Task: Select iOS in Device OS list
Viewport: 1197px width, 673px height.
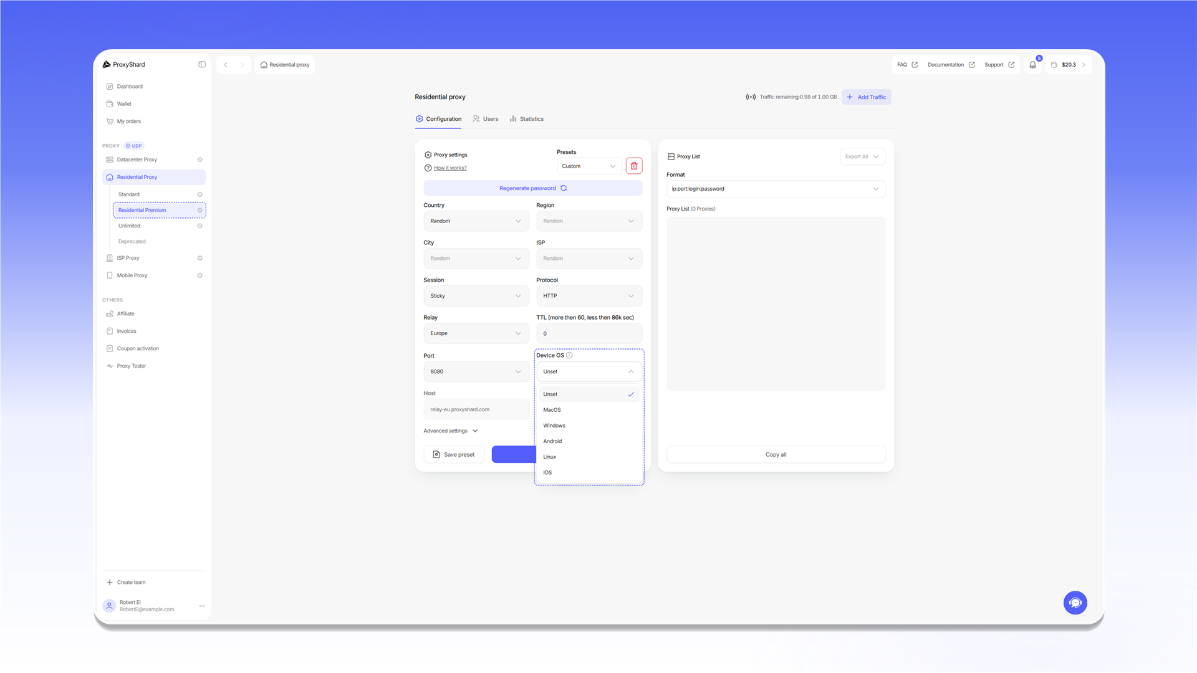Action: (589, 472)
